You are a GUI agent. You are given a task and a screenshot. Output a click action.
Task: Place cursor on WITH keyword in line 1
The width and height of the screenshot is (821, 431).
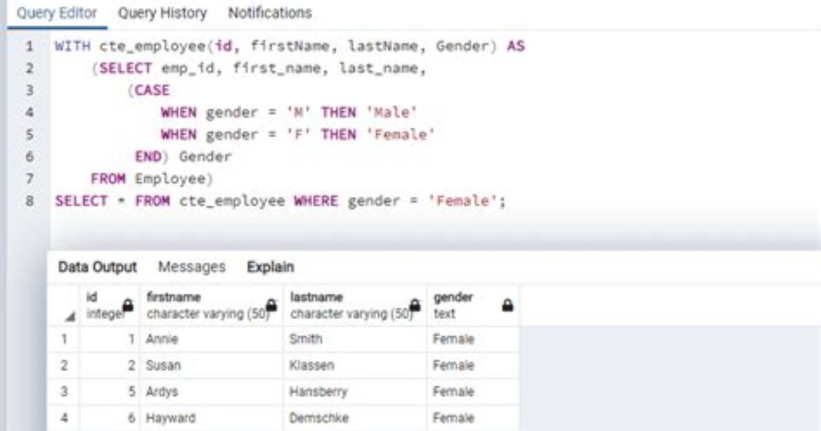72,46
